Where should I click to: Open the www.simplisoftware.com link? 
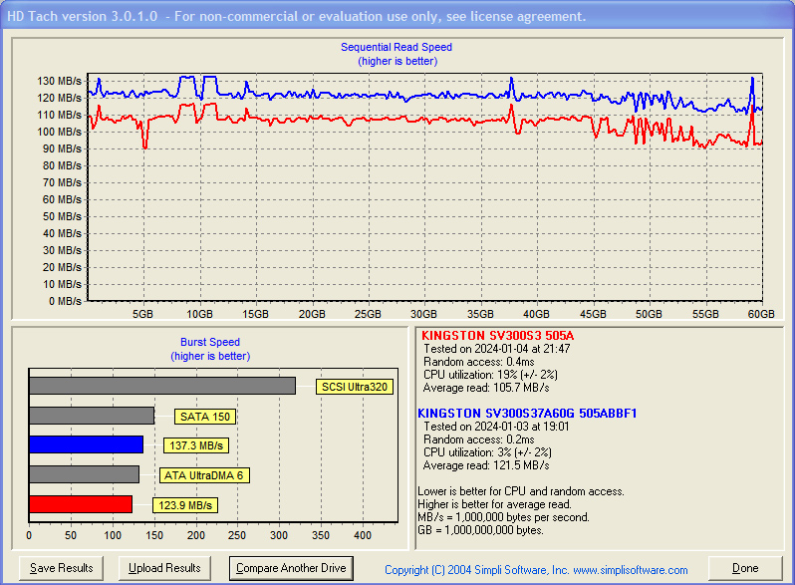[x=630, y=570]
